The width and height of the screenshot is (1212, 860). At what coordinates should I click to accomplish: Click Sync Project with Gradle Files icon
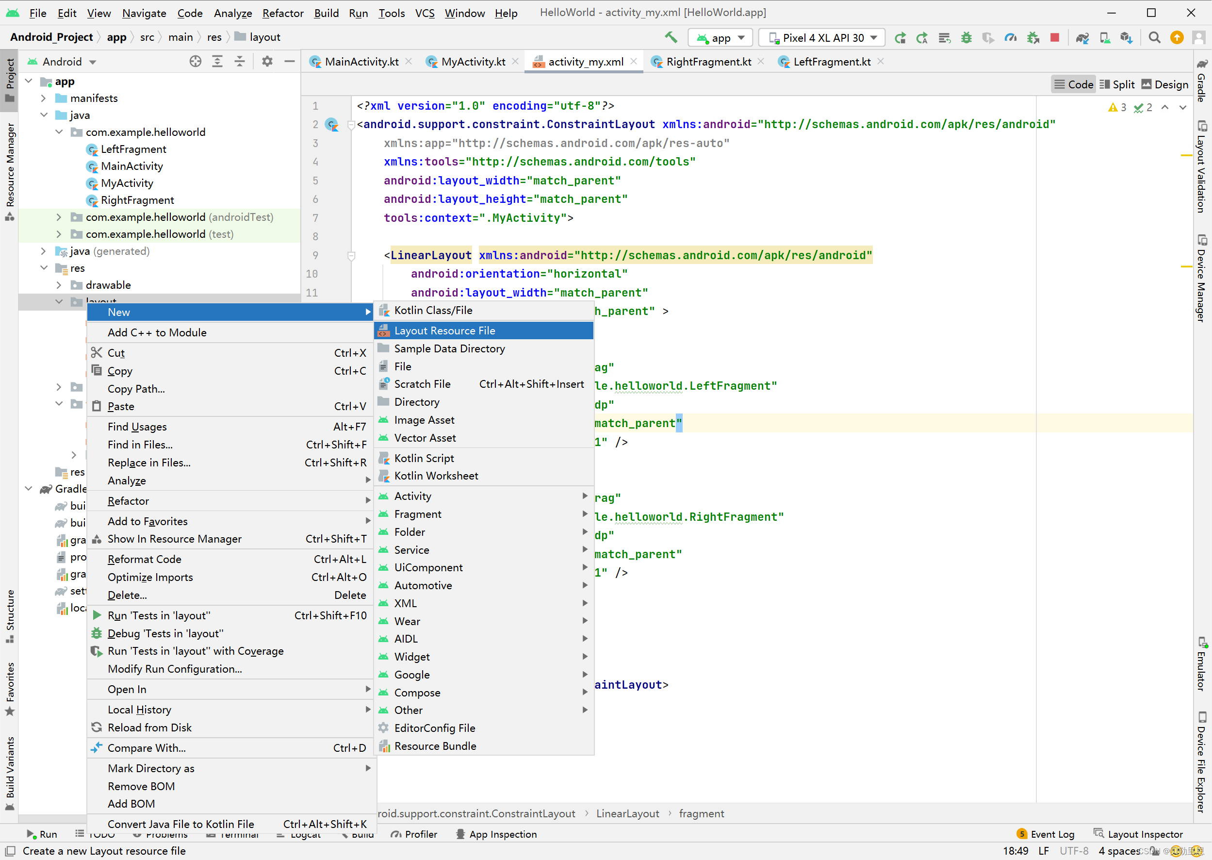click(x=1082, y=37)
